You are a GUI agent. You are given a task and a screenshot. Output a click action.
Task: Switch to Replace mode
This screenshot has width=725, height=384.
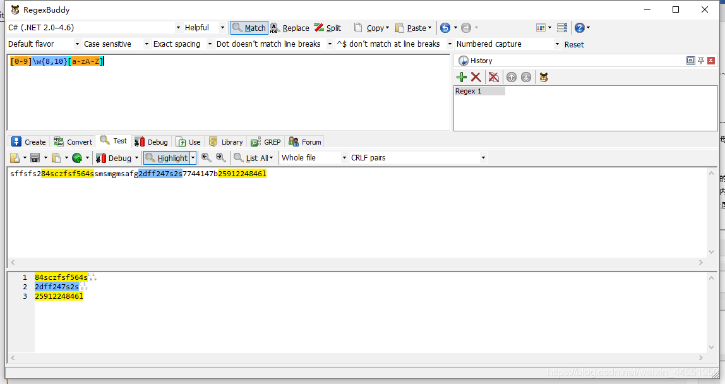pyautogui.click(x=290, y=28)
